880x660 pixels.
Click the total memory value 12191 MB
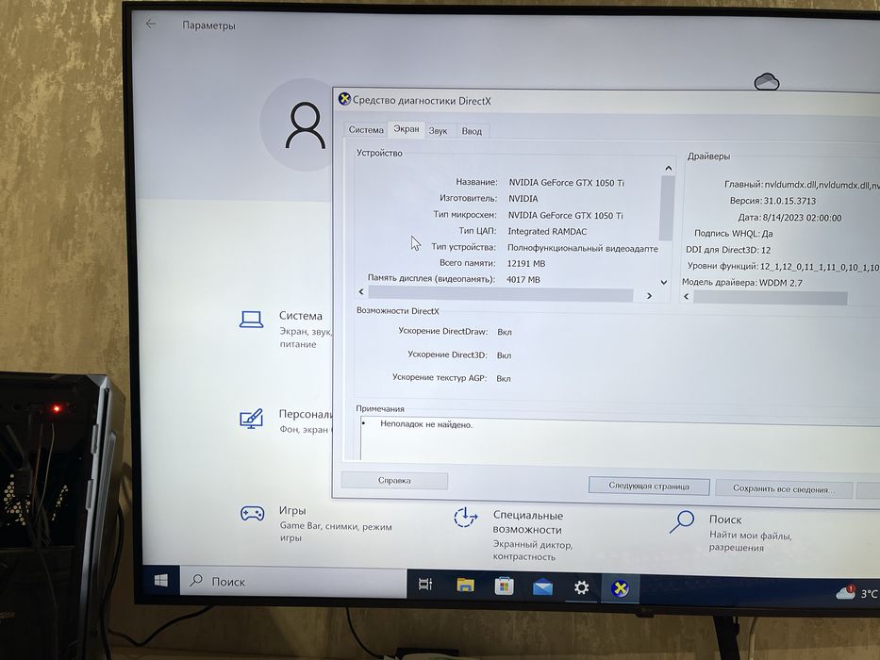526,263
